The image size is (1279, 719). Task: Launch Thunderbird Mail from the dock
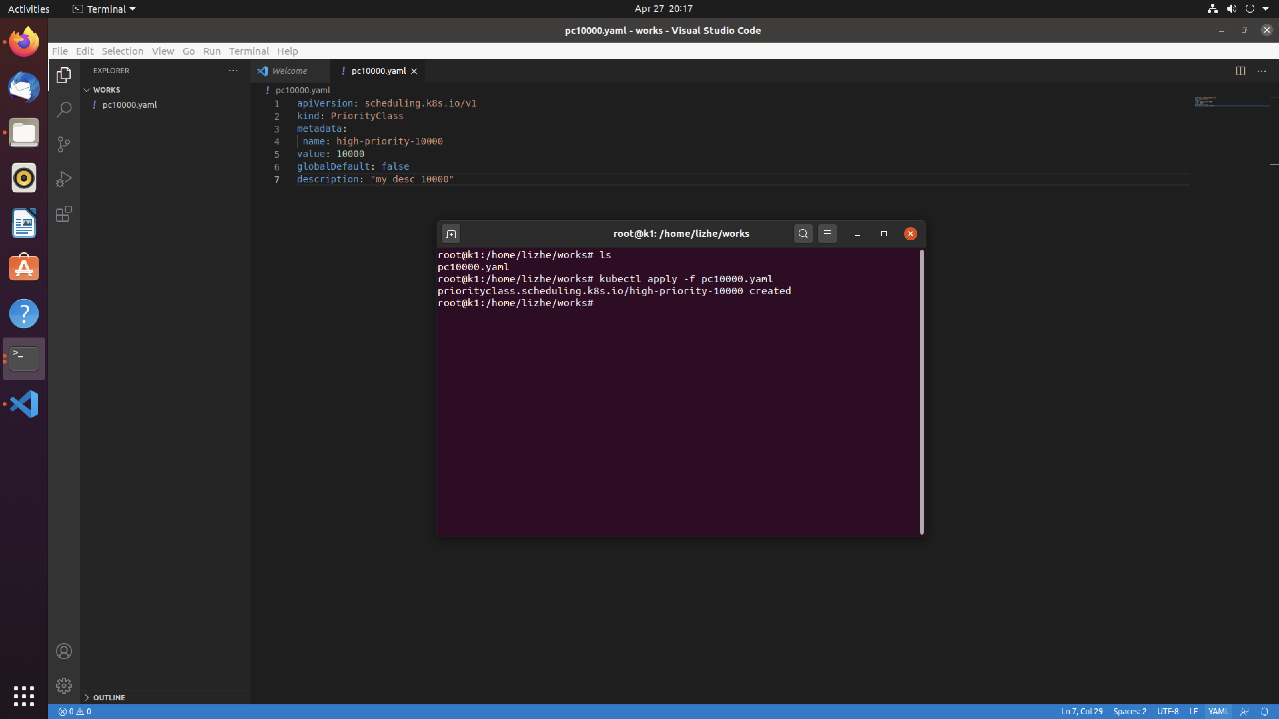click(24, 87)
